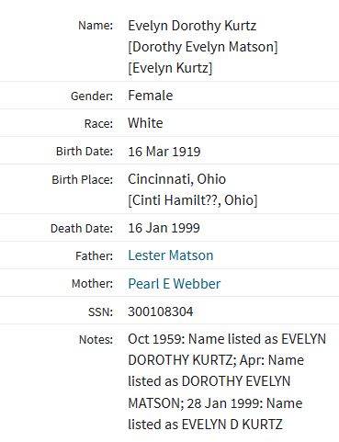This screenshot has height=442, width=339.
Task: Click the Notes text starting Oct 1959
Action: (227, 381)
